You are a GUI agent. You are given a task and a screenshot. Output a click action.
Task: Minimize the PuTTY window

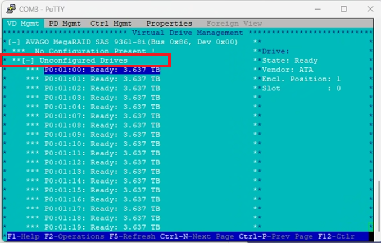pos(317,9)
